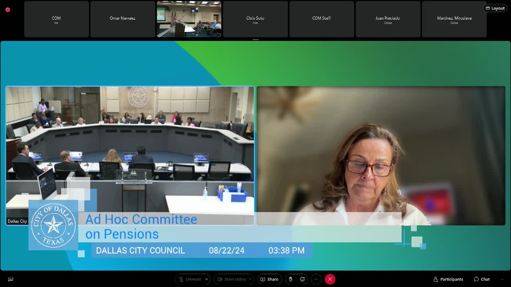This screenshot has height=287, width=511.
Task: Open emoji reactions
Action: (x=303, y=279)
